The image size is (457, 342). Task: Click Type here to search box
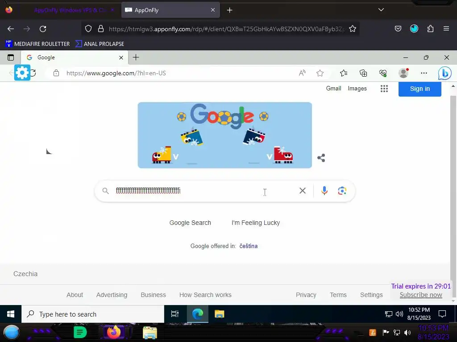point(93,314)
